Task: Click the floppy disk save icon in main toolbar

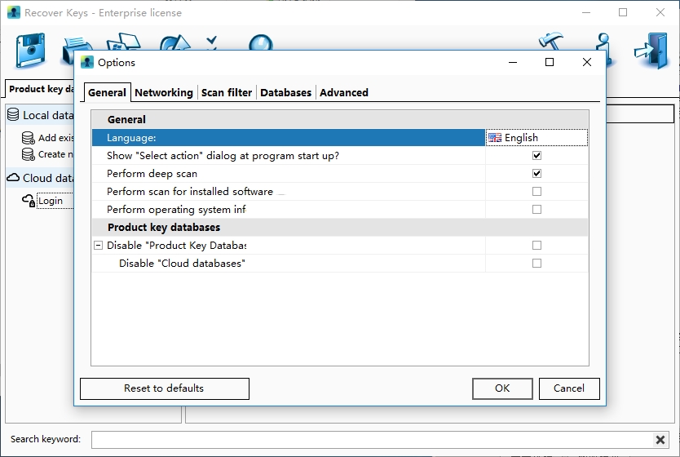Action: [x=30, y=51]
